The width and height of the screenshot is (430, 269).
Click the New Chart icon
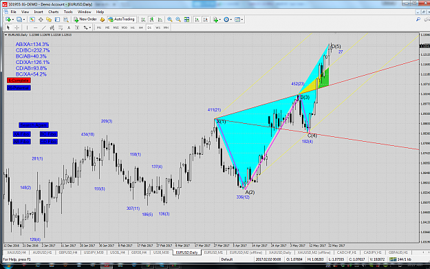pyautogui.click(x=8, y=19)
